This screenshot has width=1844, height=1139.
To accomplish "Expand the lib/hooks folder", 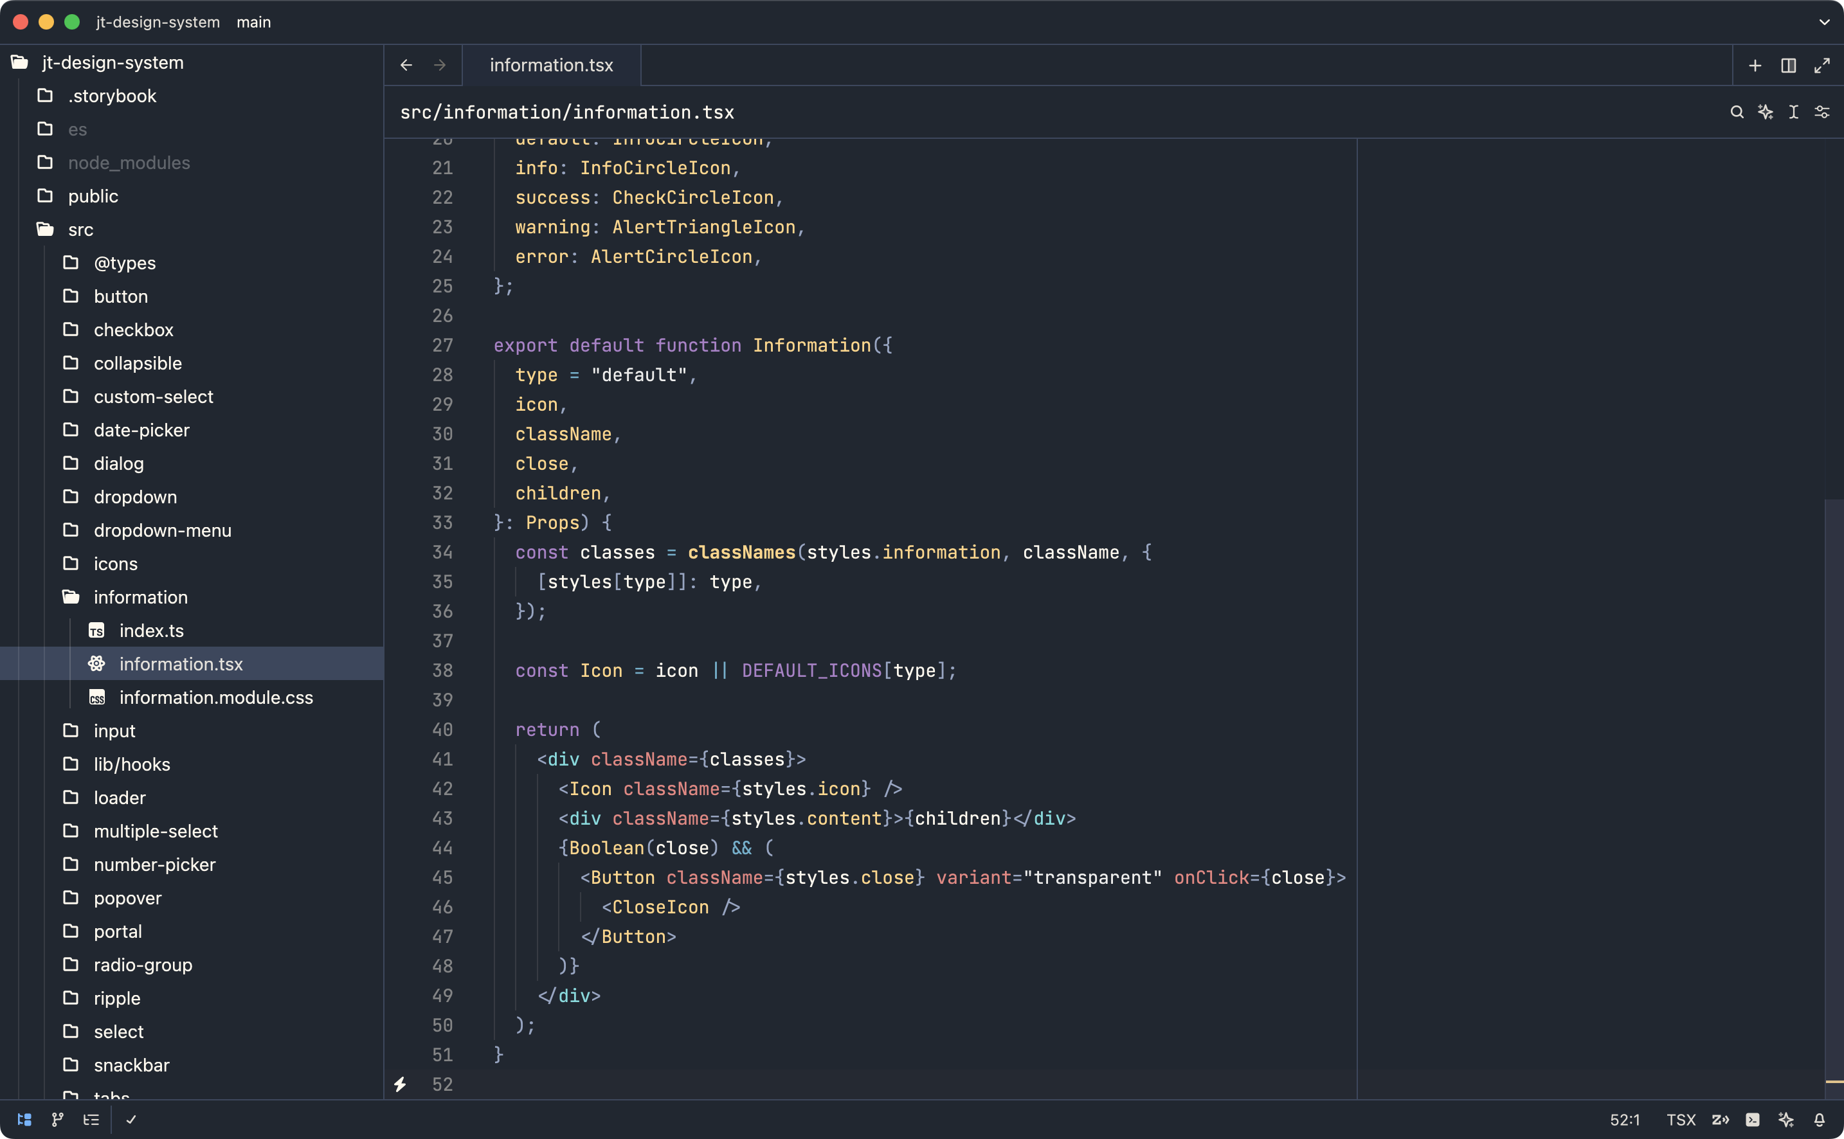I will coord(192,764).
